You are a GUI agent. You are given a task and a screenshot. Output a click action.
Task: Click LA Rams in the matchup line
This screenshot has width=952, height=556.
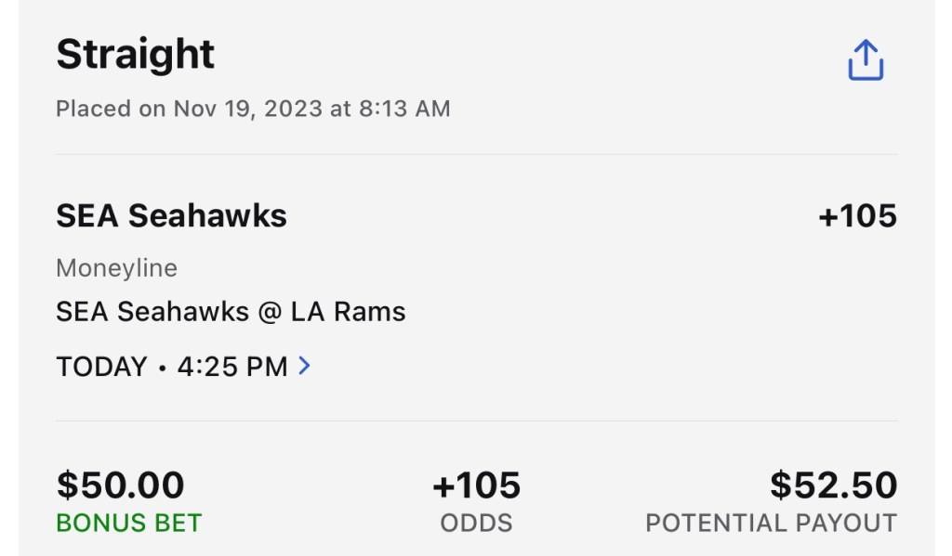point(348,312)
